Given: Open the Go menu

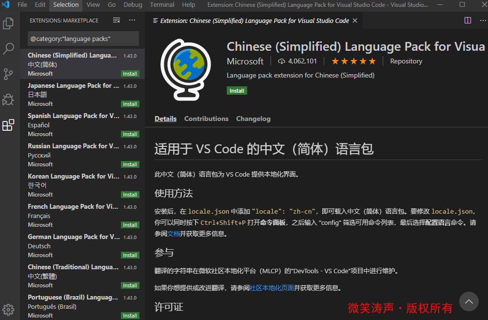Looking at the screenshot, I should pyautogui.click(x=112, y=5).
